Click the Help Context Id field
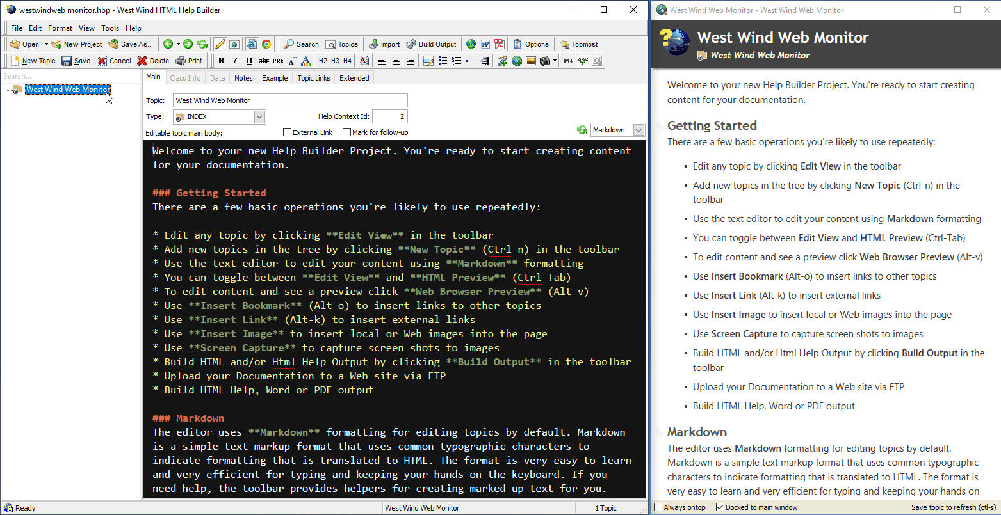The width and height of the screenshot is (1001, 515). tap(389, 116)
